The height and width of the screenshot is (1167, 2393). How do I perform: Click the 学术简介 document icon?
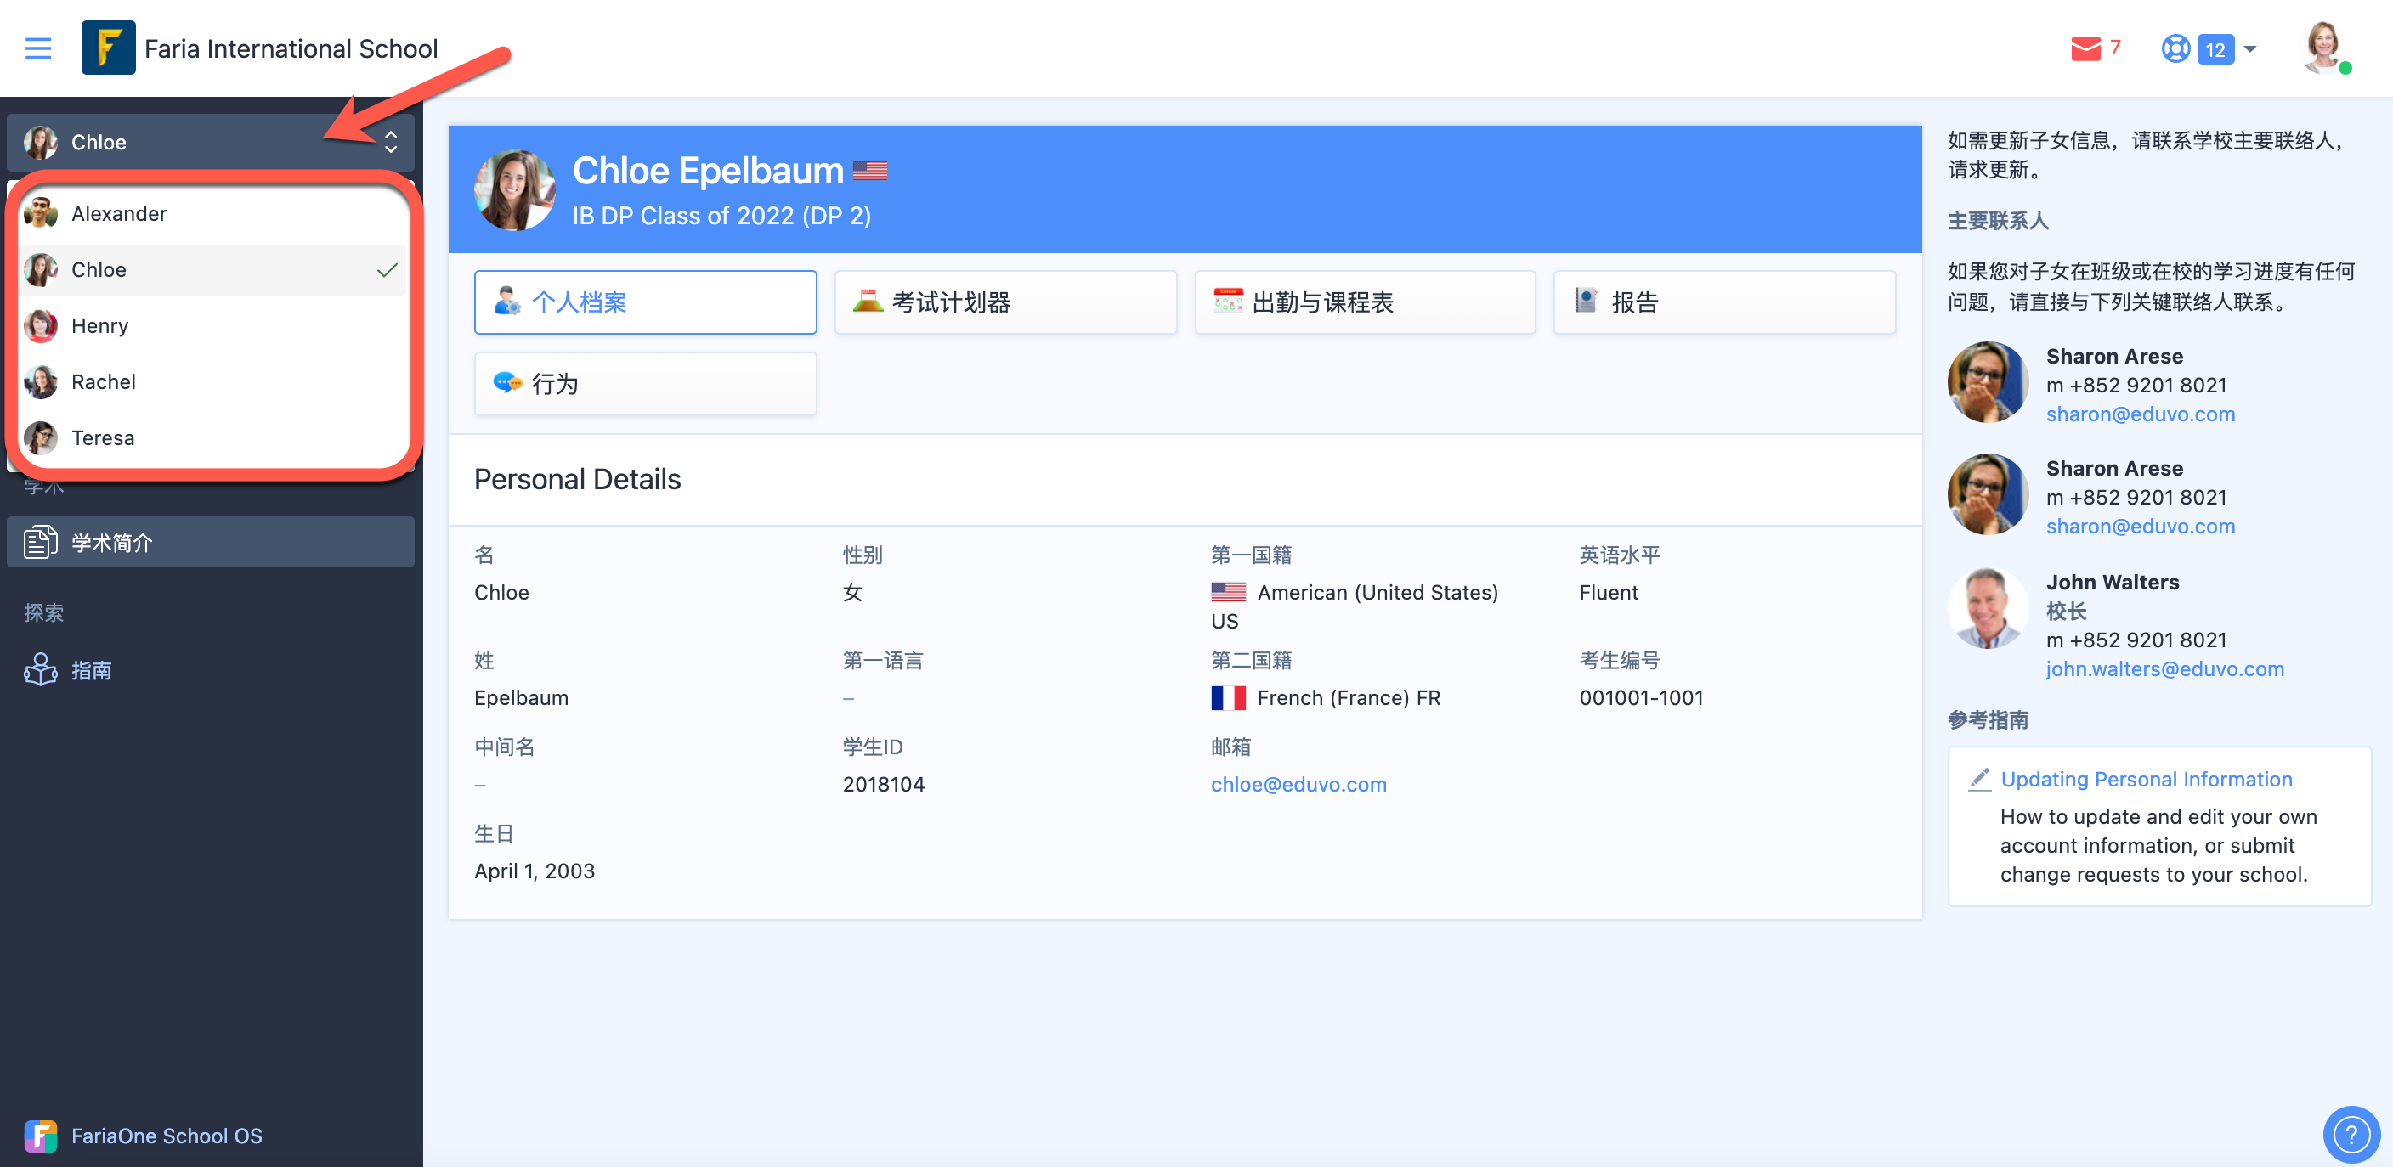pos(40,542)
